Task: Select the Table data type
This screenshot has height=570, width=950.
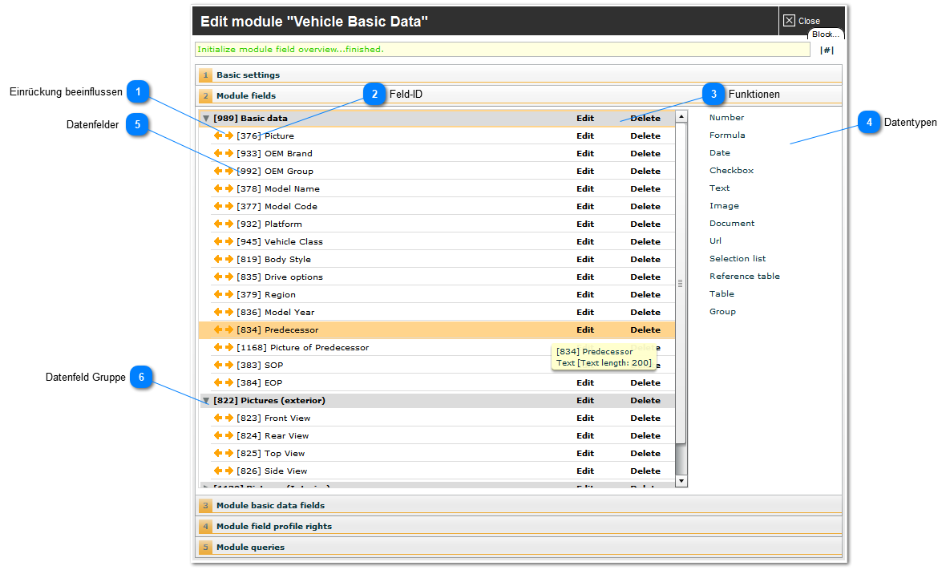Action: pos(722,293)
